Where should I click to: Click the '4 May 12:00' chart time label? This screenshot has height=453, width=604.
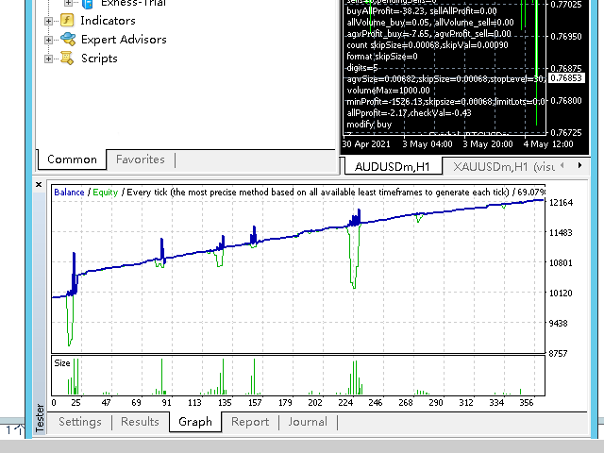point(548,144)
